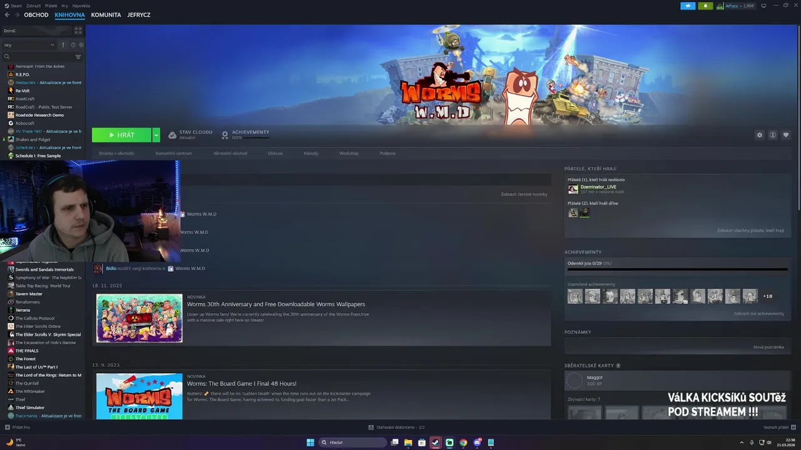Open Hry menu

pyautogui.click(x=64, y=6)
